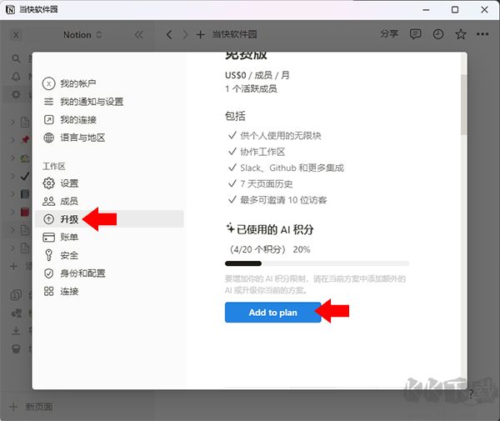Click New page (新页面) at bottom
500x421 pixels.
tap(32, 407)
